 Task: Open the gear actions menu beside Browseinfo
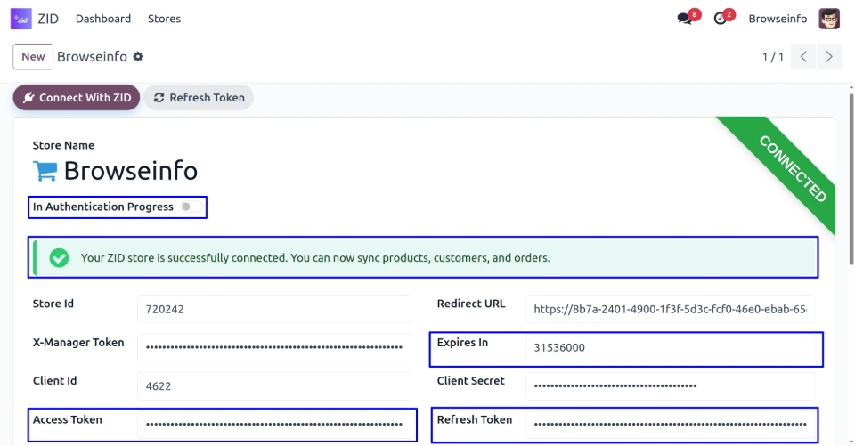tap(138, 57)
